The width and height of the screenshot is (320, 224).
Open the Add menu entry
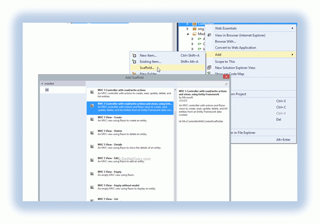coord(251,55)
